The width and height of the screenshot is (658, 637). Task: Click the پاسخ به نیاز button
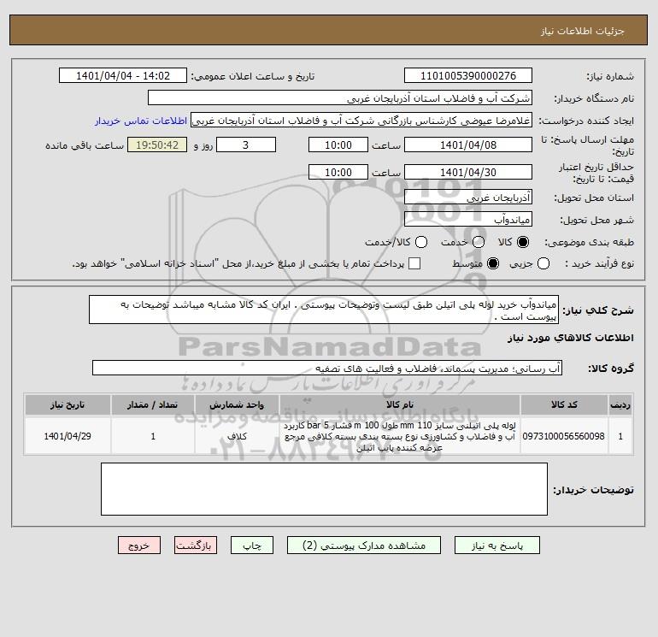(496, 545)
